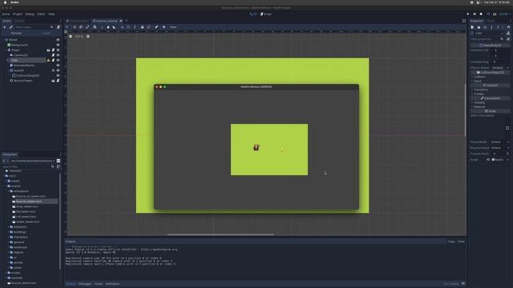Toggle visibility of the Area2D node
513x288 pixels.
(x=58, y=70)
